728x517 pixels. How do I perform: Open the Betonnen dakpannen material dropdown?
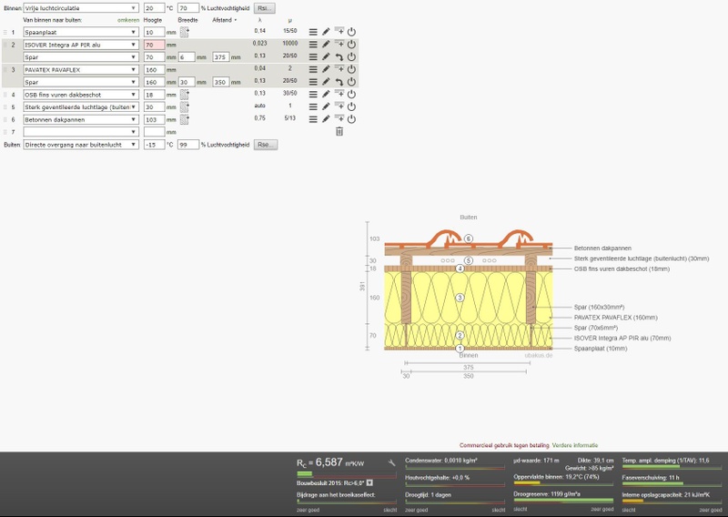81,120
